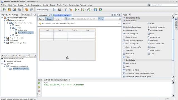Viewport: 178px width, 100px height.
Task: Collapse the AbstractTableModelExample project node
Action: pyautogui.click(x=2, y=18)
